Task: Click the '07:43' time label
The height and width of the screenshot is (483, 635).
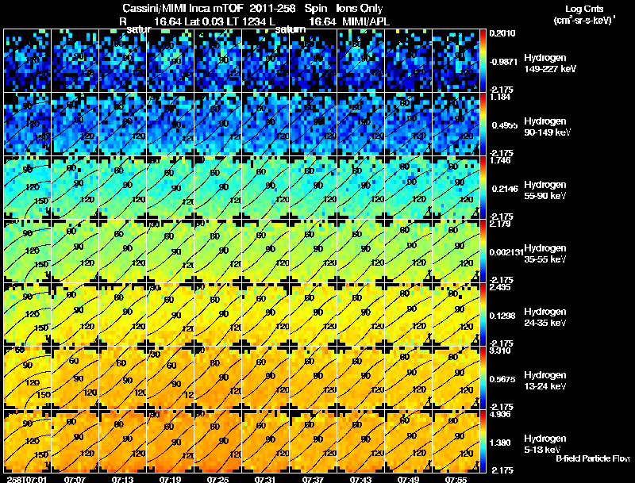Action: (x=360, y=479)
